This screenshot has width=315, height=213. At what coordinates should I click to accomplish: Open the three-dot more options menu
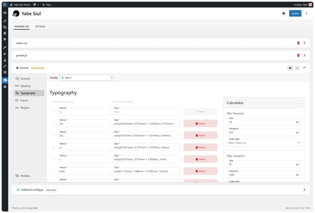click(306, 13)
